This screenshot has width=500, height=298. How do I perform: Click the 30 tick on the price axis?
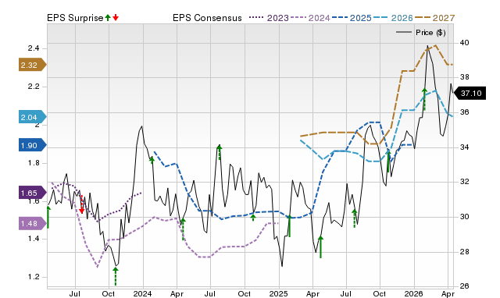point(464,217)
